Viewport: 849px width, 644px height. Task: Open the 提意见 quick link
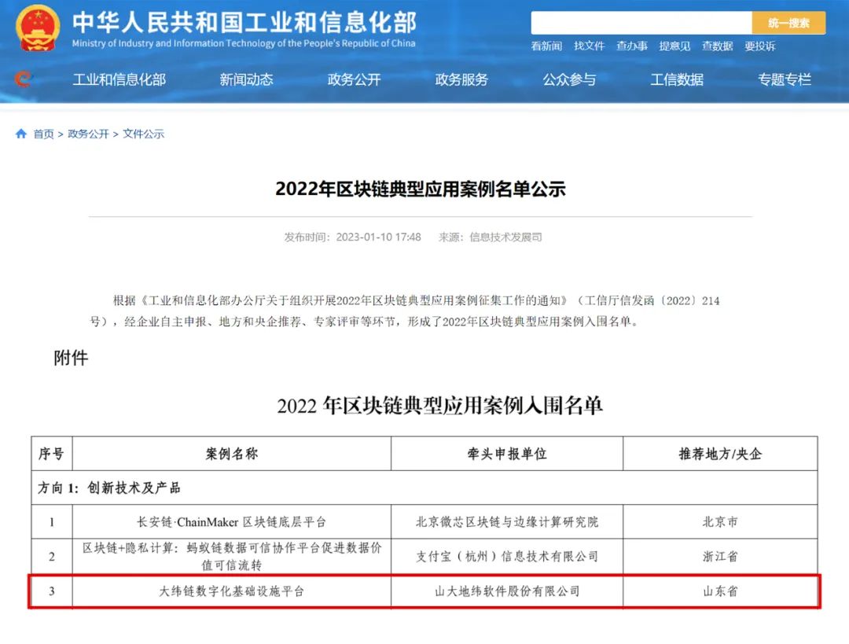[674, 46]
